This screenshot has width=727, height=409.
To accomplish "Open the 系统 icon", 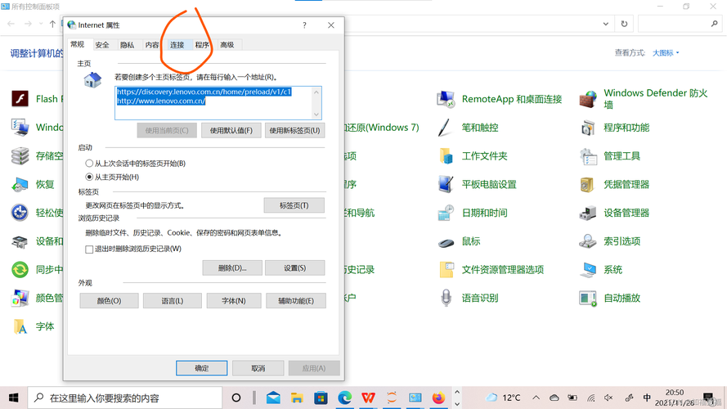I will [588, 270].
